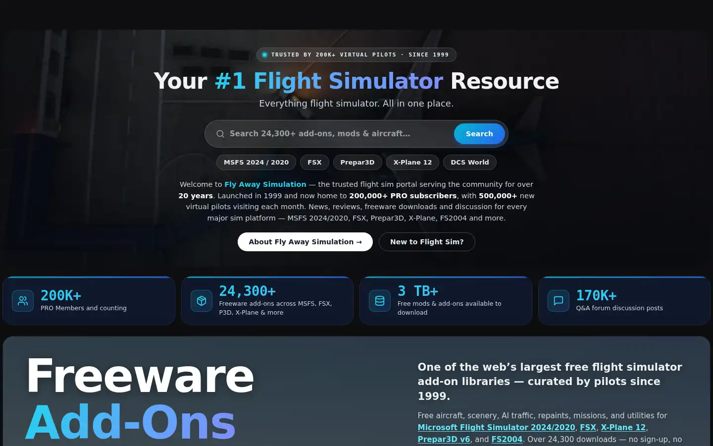Open Microsoft Flight Simulator 2024/2020 link
Screen dimensions: 713x446
(496, 427)
